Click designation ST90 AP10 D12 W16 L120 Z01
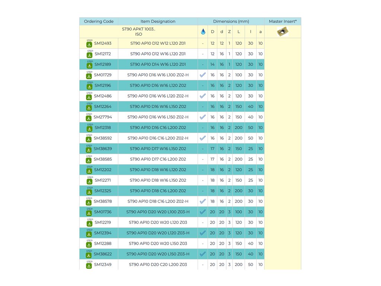This screenshot has width=381, height=286. (x=158, y=54)
